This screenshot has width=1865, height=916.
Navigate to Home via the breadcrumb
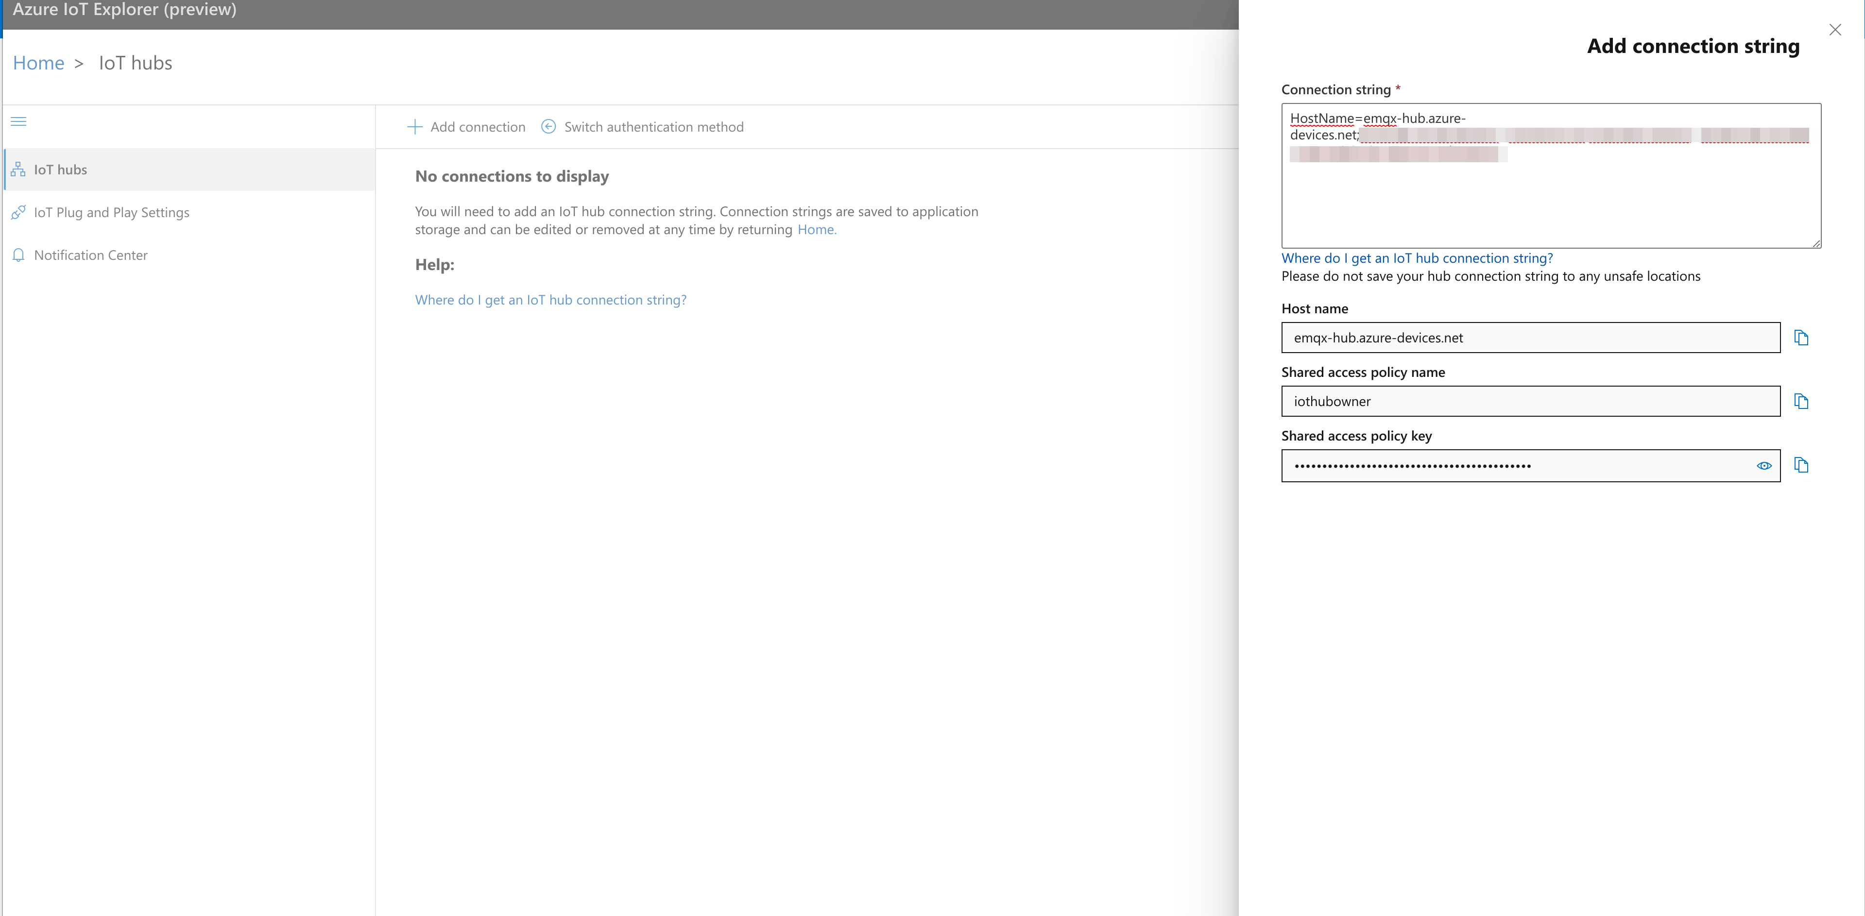pyautogui.click(x=38, y=62)
